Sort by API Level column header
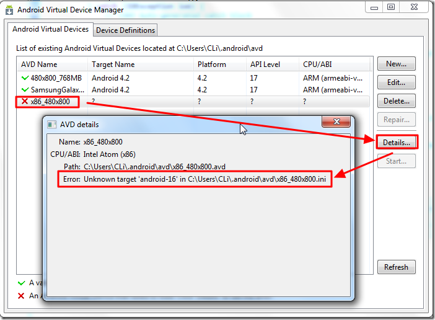Screen dimensions: 435x320 tap(273, 64)
